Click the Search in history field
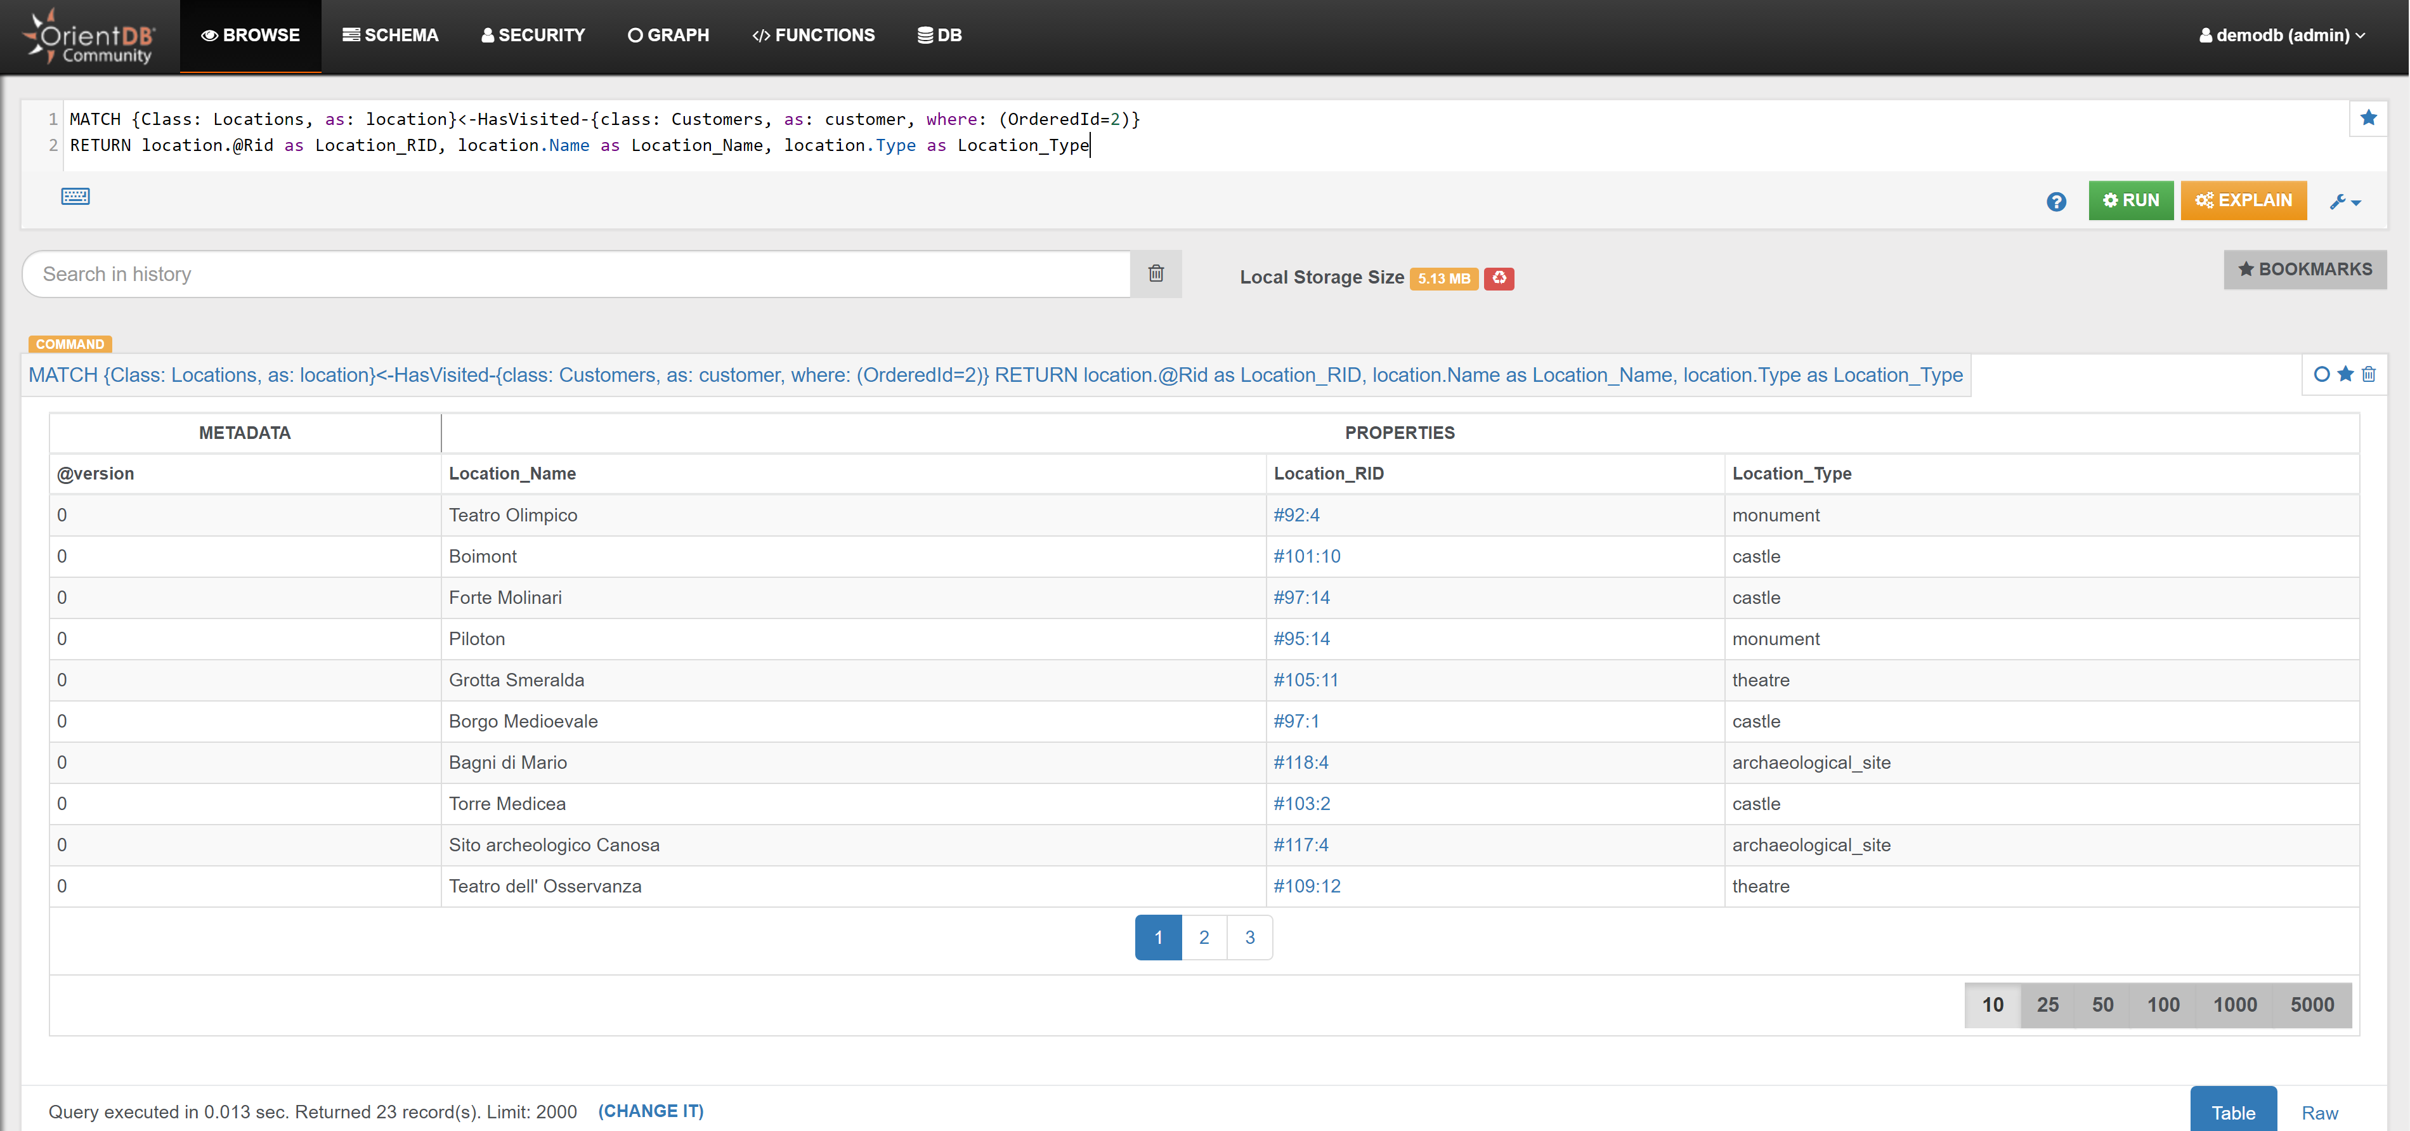This screenshot has width=2410, height=1131. [x=575, y=274]
